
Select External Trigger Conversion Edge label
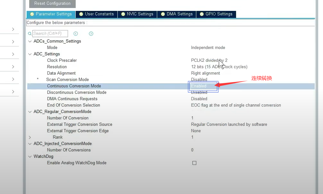tap(78, 131)
